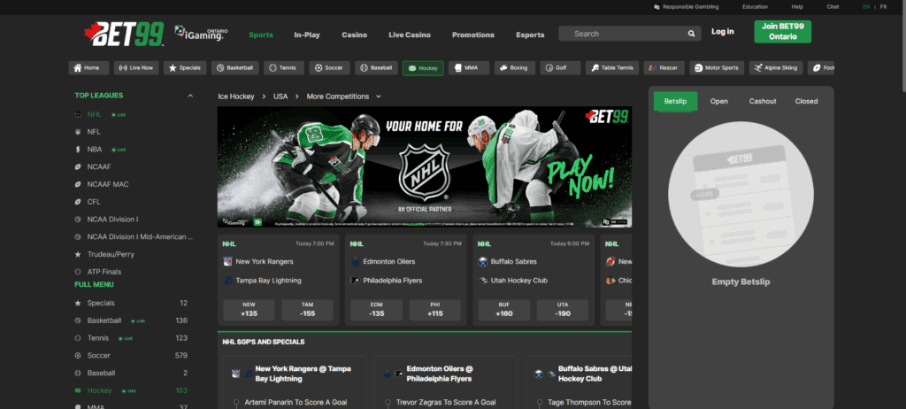Open the In-Play main tab
Image resolution: width=906 pixels, height=409 pixels.
point(307,35)
